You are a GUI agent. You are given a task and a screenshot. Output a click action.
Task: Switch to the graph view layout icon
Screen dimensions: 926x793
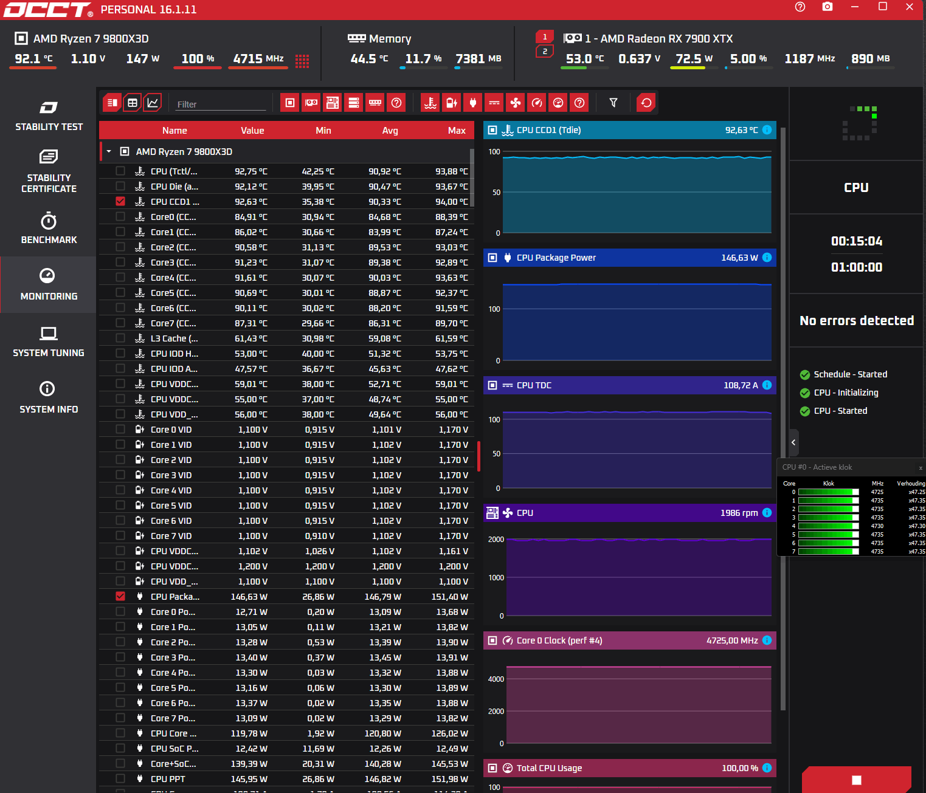153,103
